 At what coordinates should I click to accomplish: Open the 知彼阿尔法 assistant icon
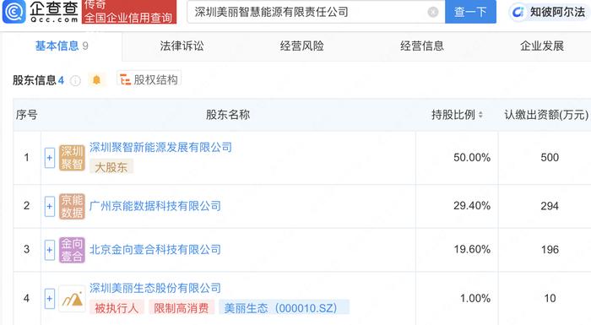click(518, 12)
